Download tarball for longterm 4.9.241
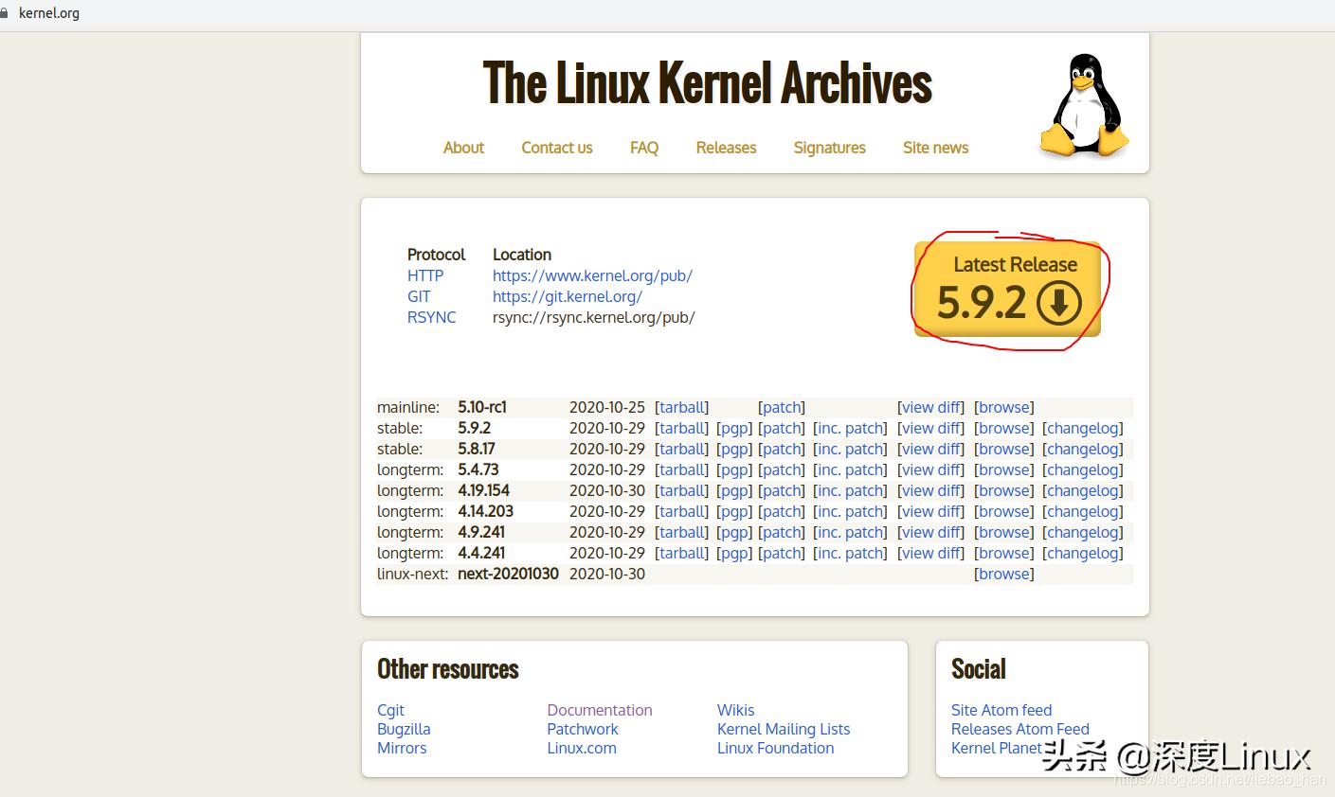The width and height of the screenshot is (1335, 797). click(x=682, y=532)
